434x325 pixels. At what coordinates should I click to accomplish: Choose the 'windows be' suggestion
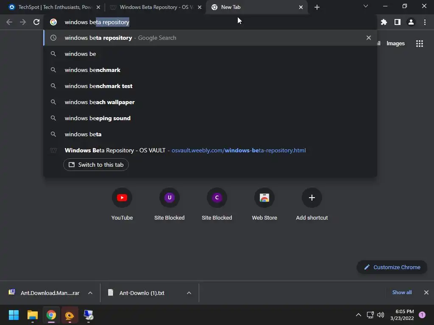[x=210, y=54]
